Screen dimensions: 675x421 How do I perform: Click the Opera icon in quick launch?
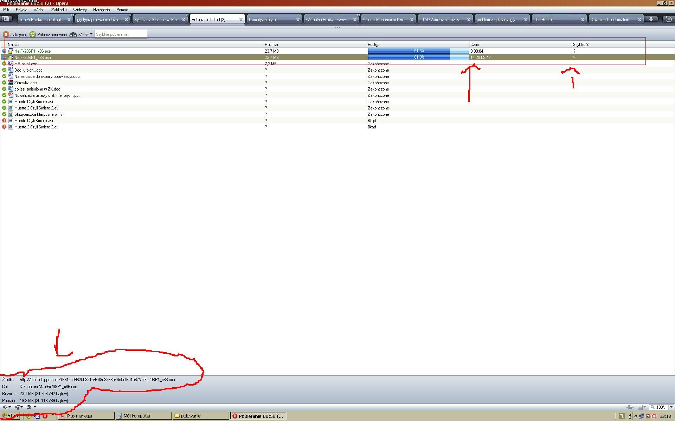click(45, 416)
